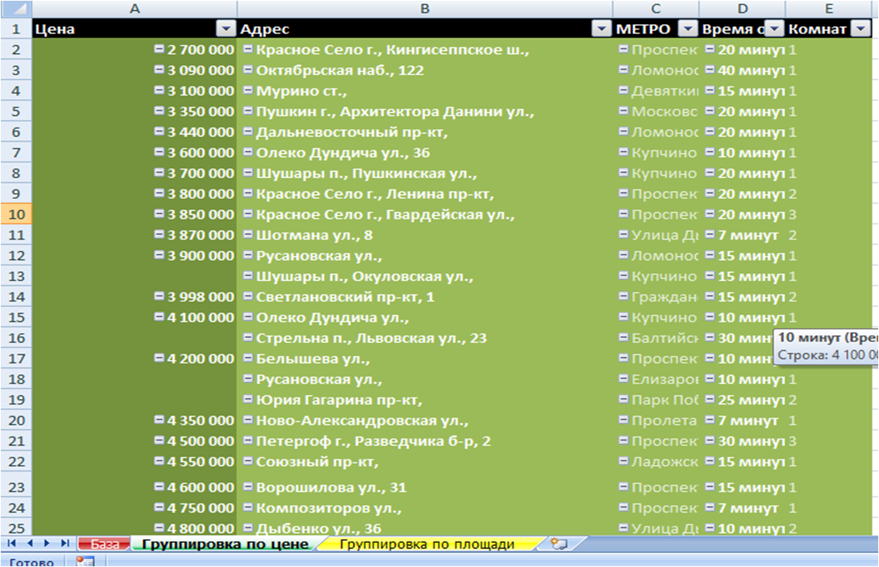Open the Комнат column filter dropdown

click(x=860, y=30)
